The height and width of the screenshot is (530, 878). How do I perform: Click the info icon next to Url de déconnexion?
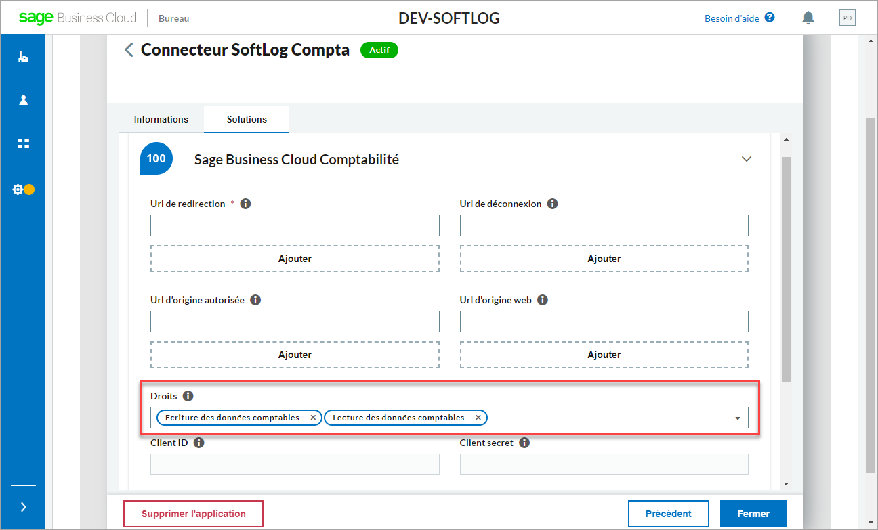click(552, 204)
